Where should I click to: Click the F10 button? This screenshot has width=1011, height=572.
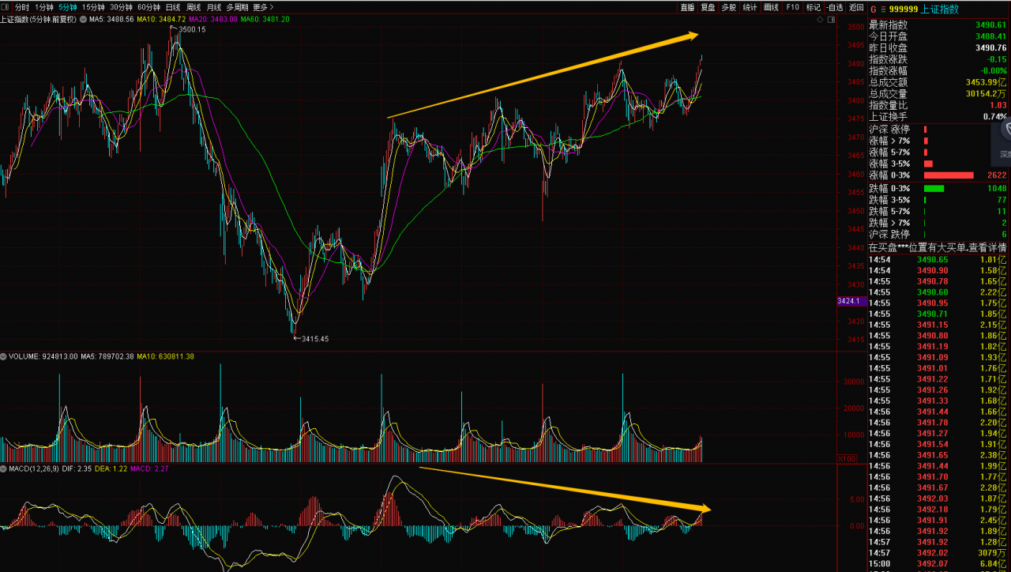click(x=792, y=7)
